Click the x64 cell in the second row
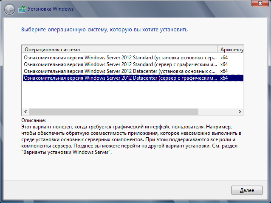 tap(224, 64)
